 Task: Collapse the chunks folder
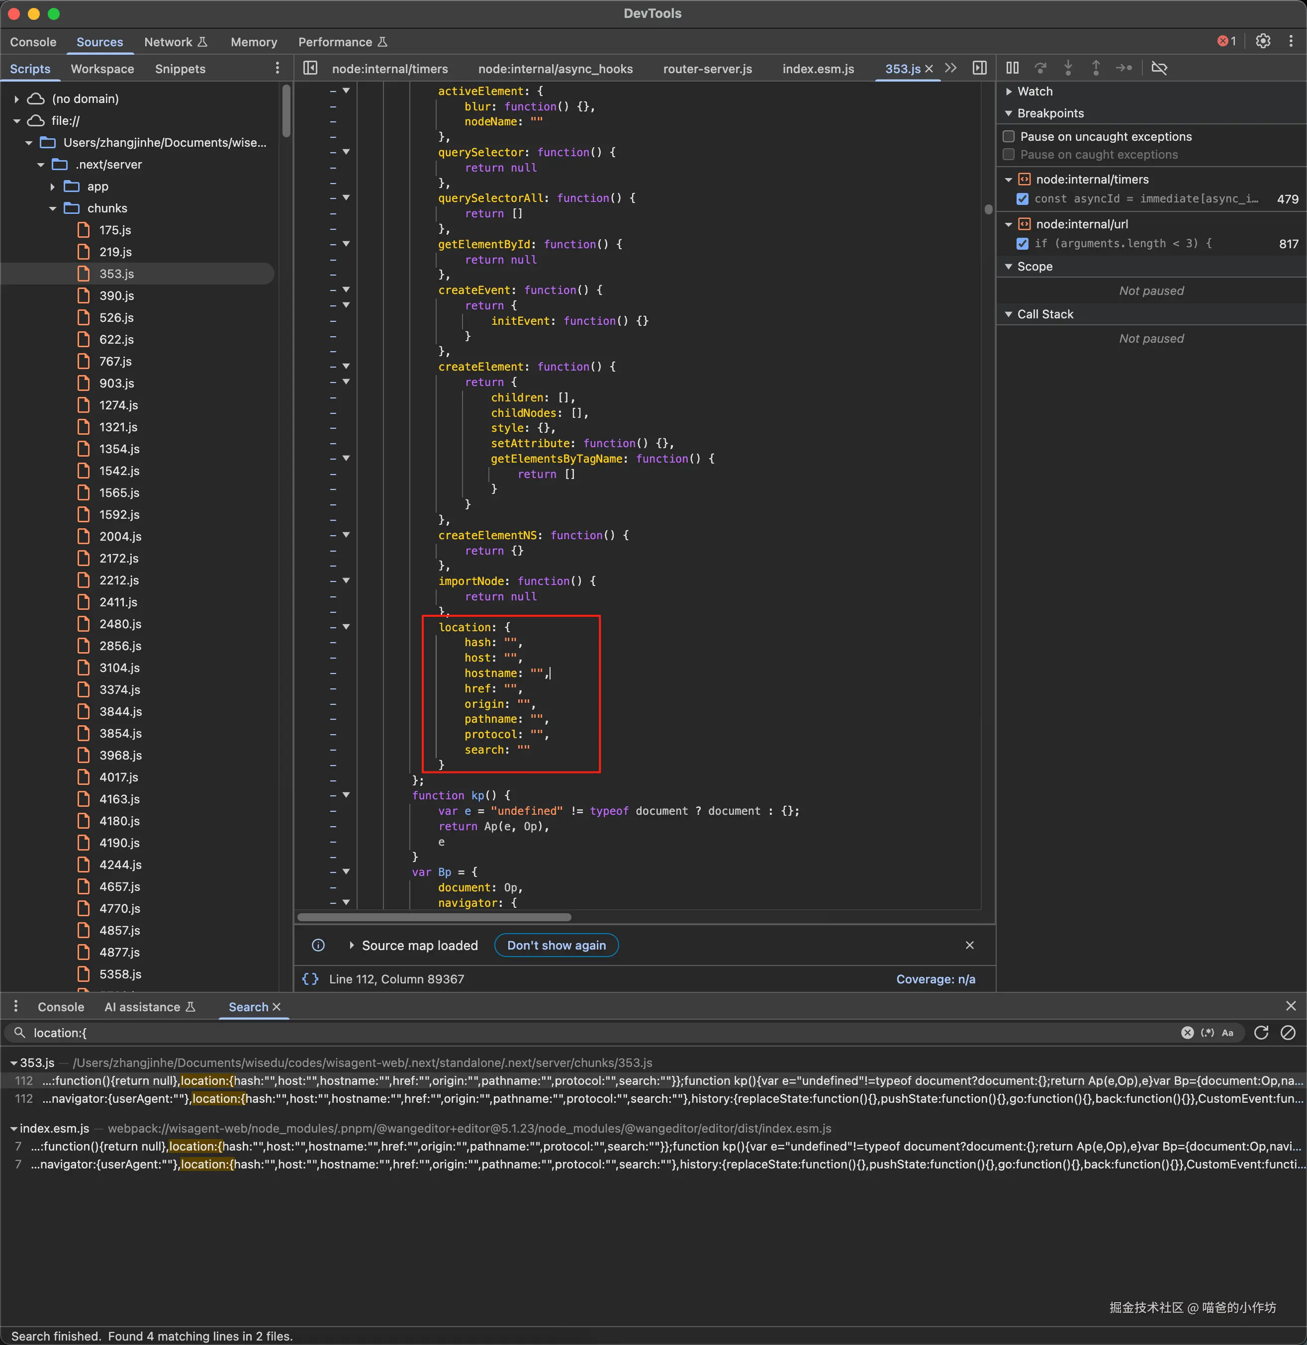[53, 209]
